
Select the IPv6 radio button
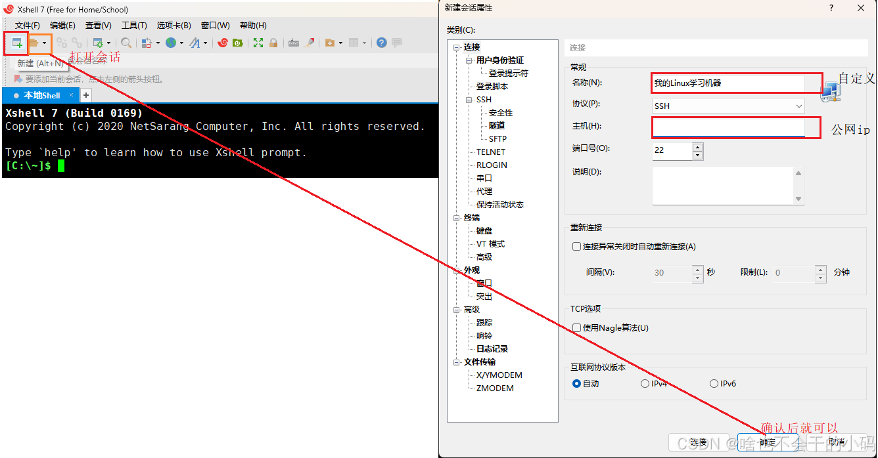714,383
